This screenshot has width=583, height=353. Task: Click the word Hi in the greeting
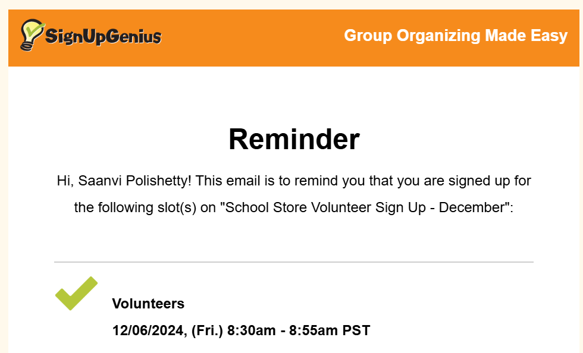63,181
